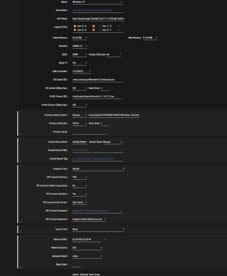Screen dimensions: 227x276
Task: Click the Name field containing Windows 10
Action: click(97, 2)
